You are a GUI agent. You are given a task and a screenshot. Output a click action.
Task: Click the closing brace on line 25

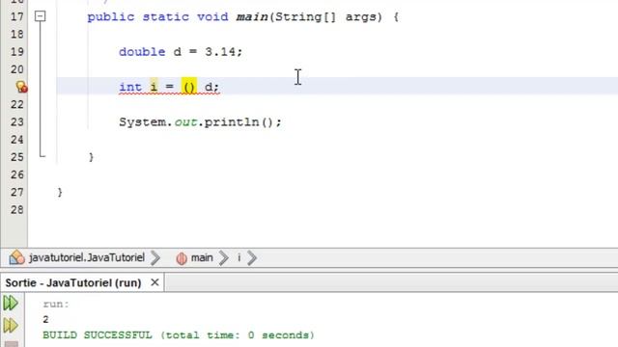pos(91,157)
